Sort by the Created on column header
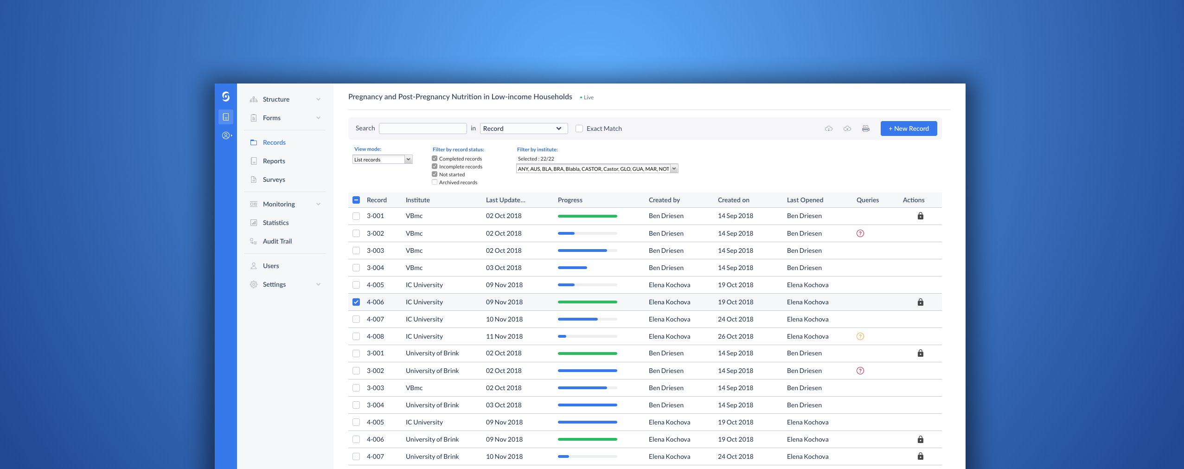 (x=733, y=200)
